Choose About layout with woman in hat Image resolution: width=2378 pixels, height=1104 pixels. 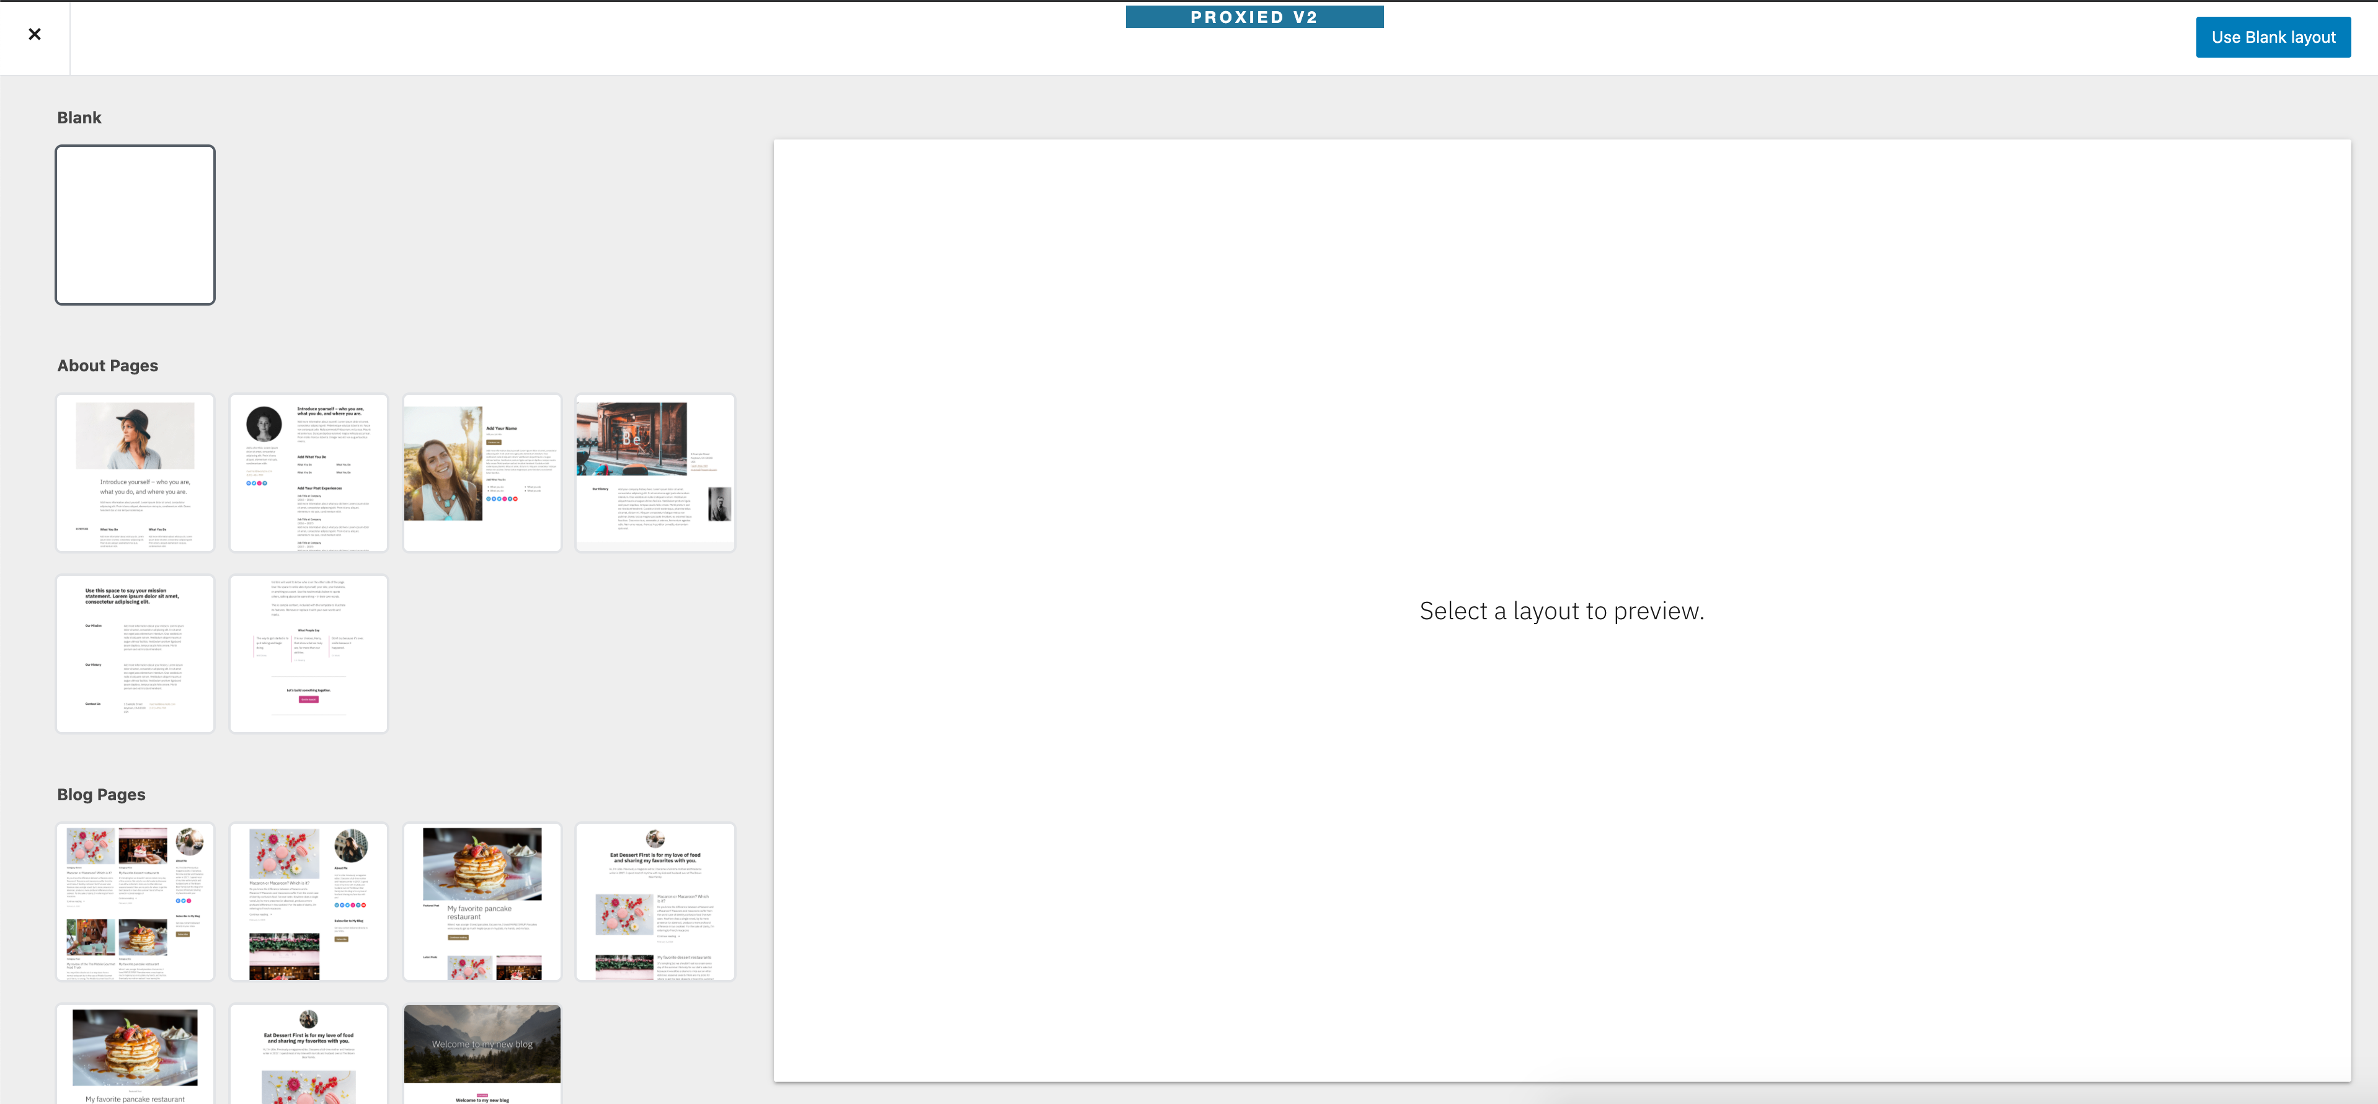(135, 472)
